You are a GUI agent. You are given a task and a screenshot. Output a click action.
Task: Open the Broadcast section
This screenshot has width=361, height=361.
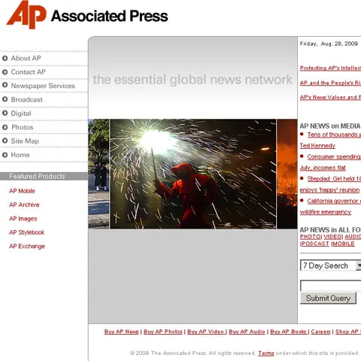pos(26,99)
